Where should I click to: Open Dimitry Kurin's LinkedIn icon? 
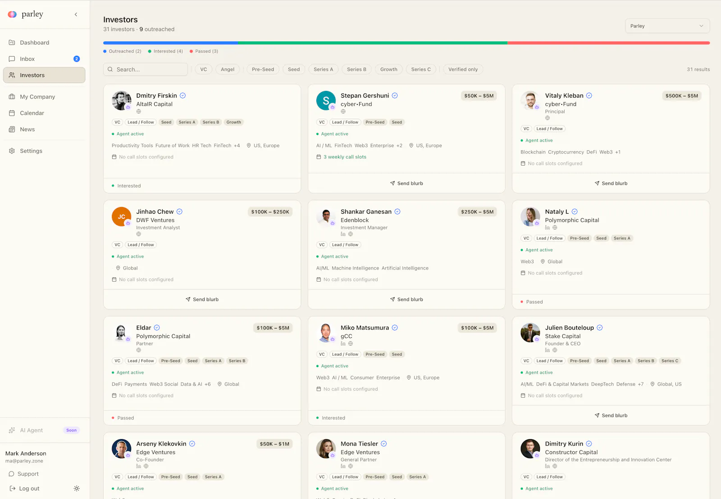pos(548,466)
